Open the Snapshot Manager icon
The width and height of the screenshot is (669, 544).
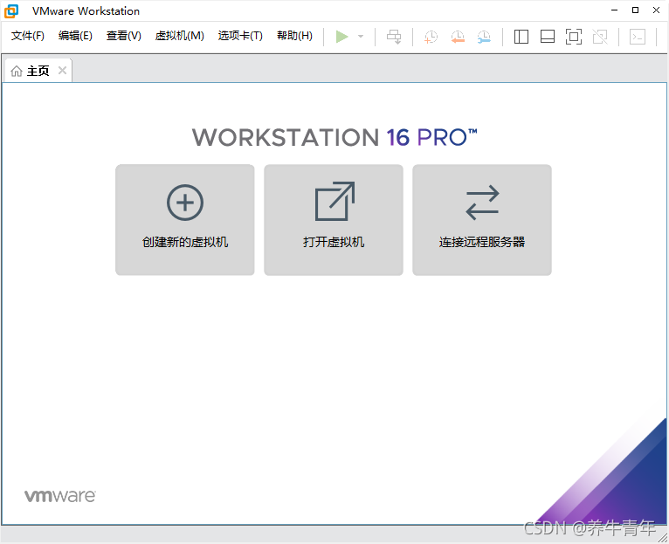[484, 37]
